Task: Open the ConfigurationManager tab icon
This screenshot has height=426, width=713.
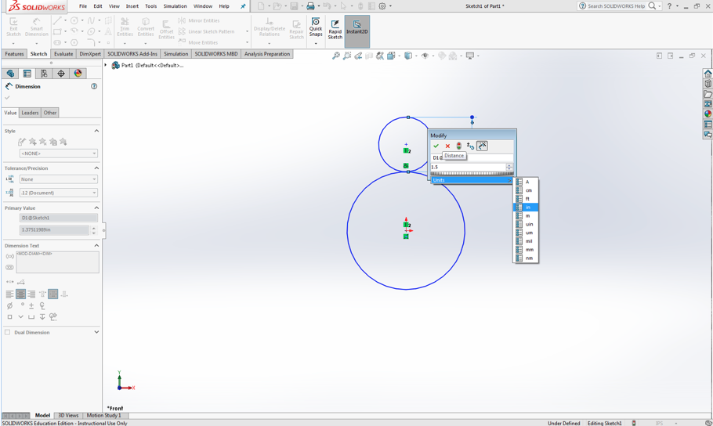Action: (x=44, y=74)
